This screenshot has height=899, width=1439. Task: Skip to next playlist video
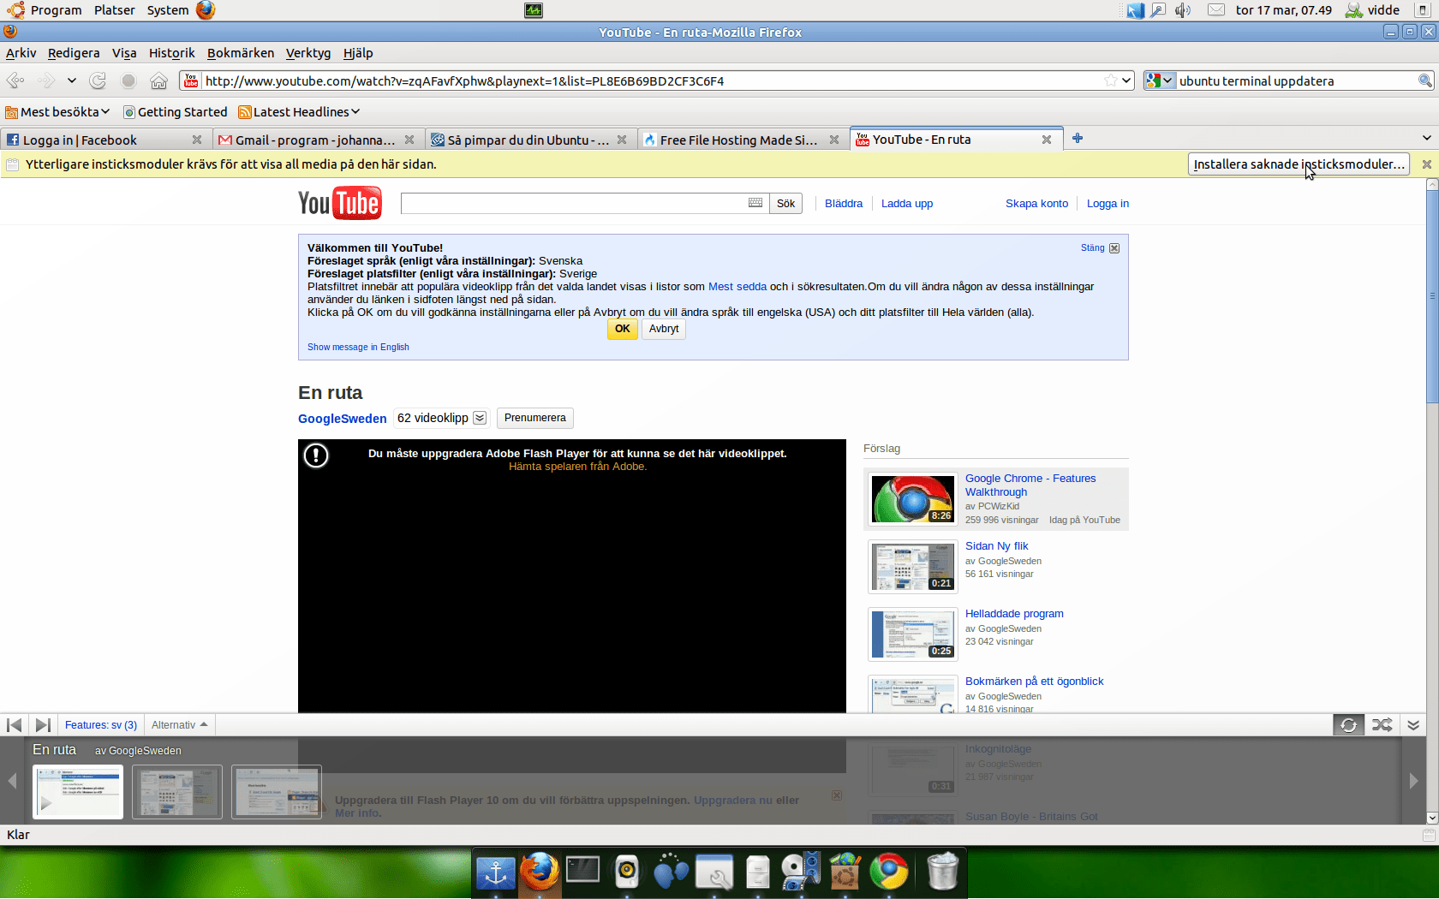coord(43,725)
